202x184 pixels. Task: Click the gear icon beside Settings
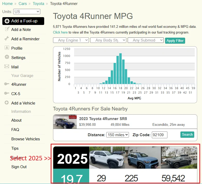click(7, 57)
